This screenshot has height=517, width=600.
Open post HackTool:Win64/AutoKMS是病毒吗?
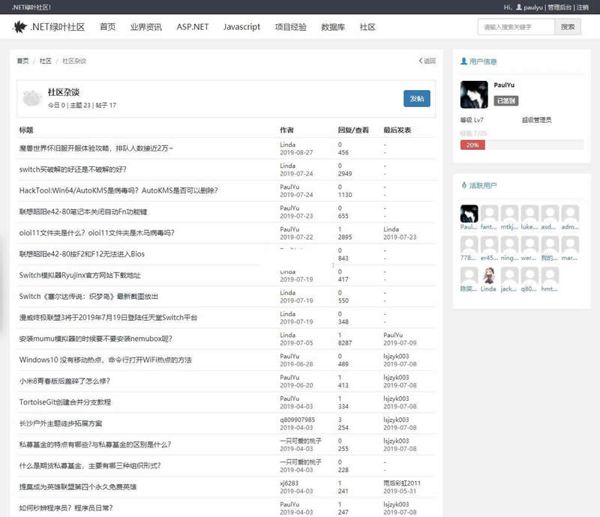[x=118, y=190]
